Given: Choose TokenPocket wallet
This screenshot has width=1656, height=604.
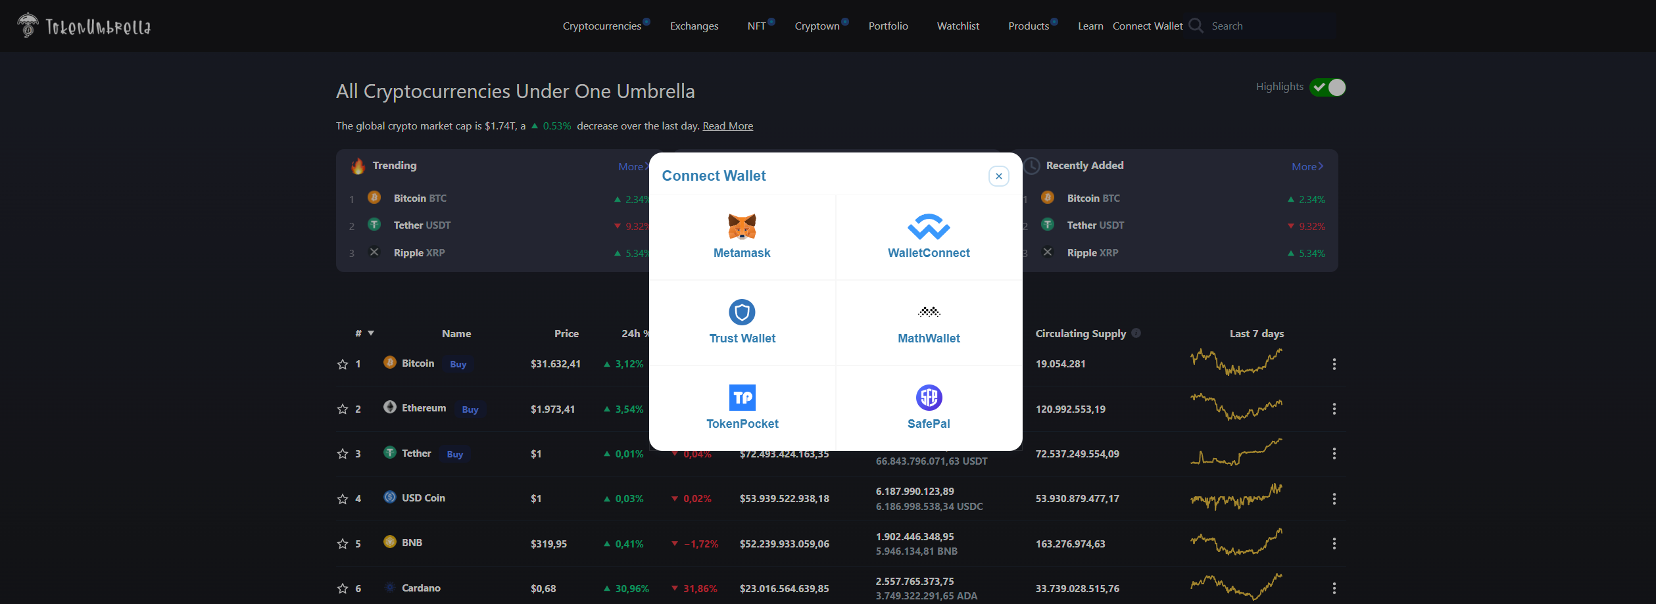Looking at the screenshot, I should (742, 408).
